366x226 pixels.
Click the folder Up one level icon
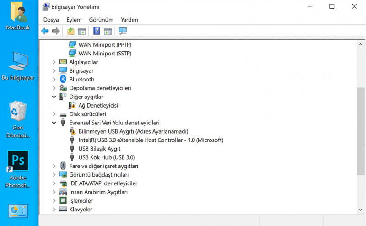click(71, 31)
